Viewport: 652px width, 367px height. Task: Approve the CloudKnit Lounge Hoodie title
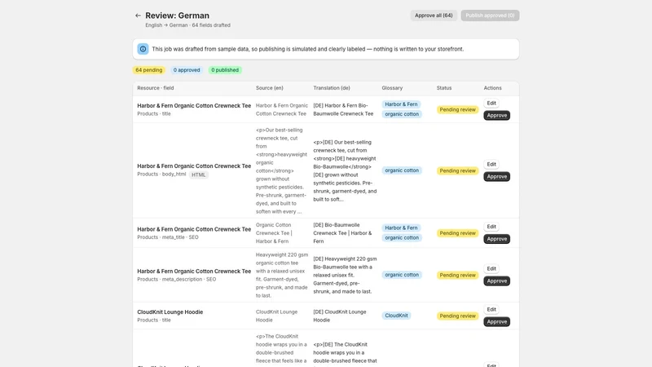(497, 321)
